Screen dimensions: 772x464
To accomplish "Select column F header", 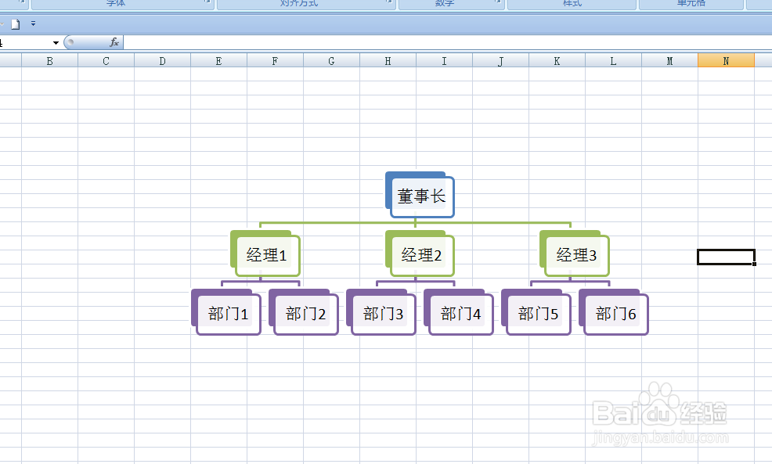I will coord(276,61).
